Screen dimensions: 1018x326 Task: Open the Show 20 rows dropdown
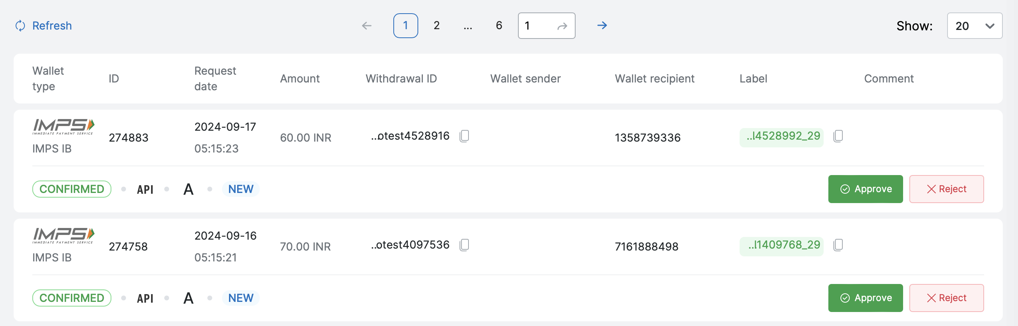click(x=974, y=26)
